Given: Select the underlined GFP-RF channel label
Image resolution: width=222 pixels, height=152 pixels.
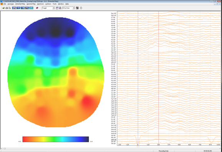Looking at the screenshot, I should tap(114, 140).
